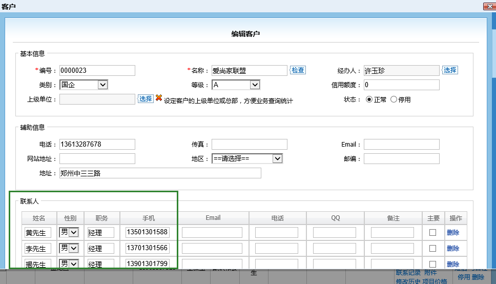Click the 信用额度 input field
The width and height of the screenshot is (496, 284).
tap(401, 85)
